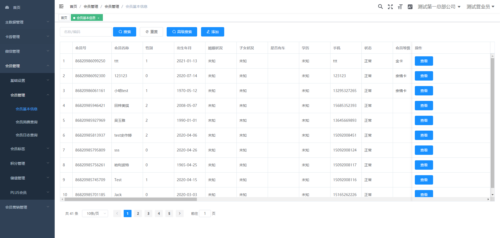
Task: Click the 金卡 level cell
Action: pos(399,61)
